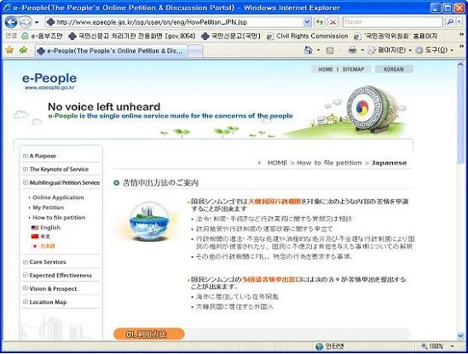The image size is (468, 354).
Task: Click the vertical page scrollbar
Action: point(460,200)
